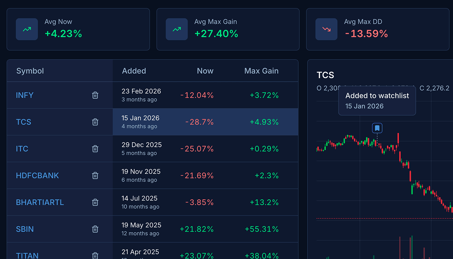Select the bookmark marker on TCS chart
This screenshot has width=453, height=259.
377,128
